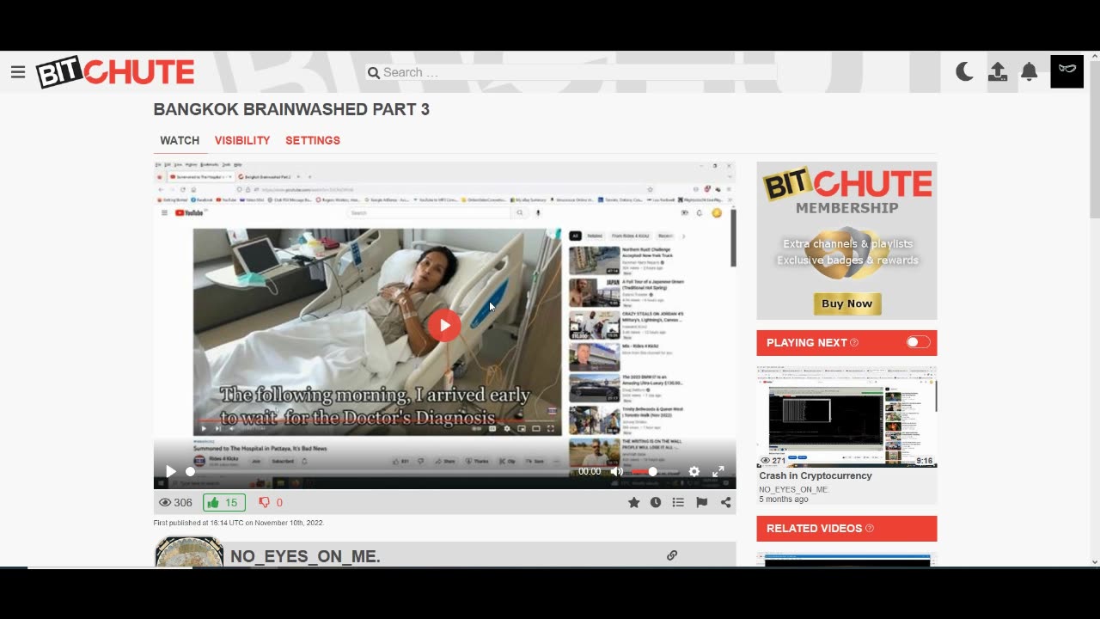The image size is (1100, 619).
Task: Share the video via share icon
Action: pyautogui.click(x=725, y=502)
